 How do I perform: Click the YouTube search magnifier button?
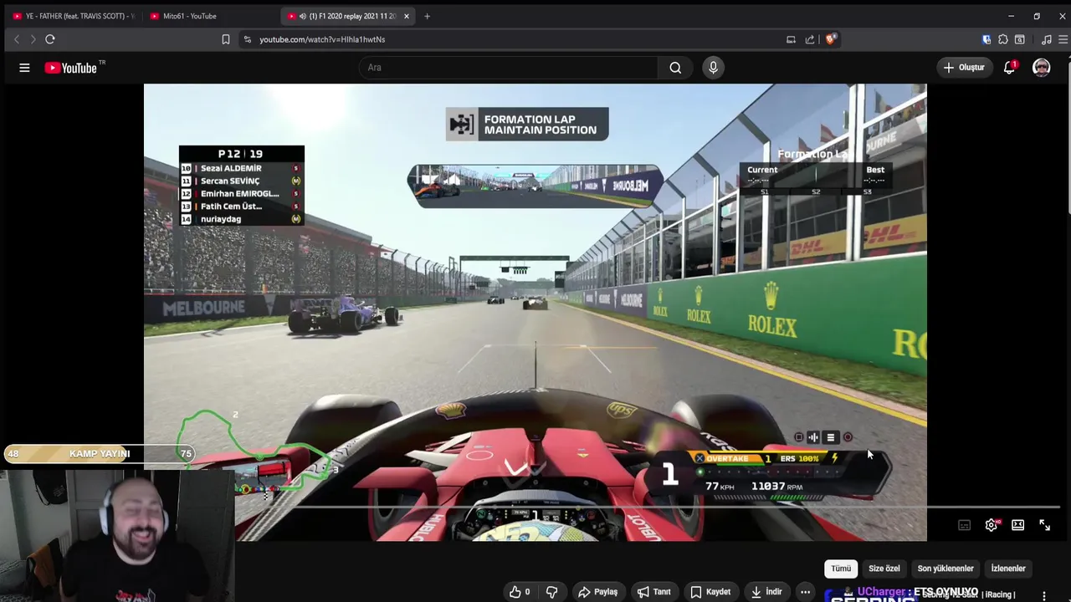[x=675, y=68]
